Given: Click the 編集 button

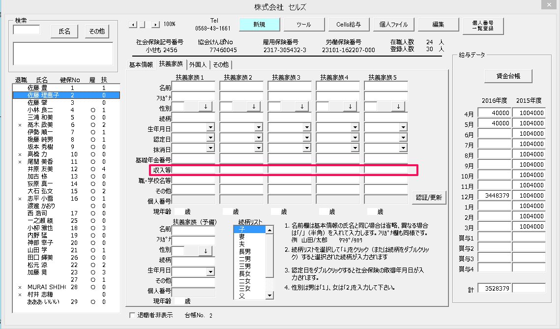Looking at the screenshot, I should pos(438,24).
